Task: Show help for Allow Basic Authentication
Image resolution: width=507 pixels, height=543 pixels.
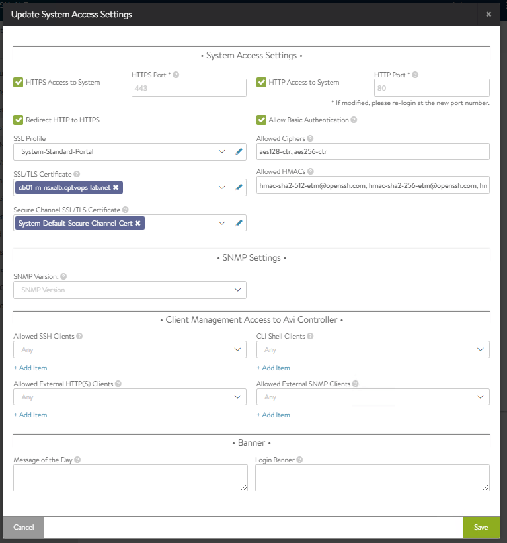Action: (354, 120)
